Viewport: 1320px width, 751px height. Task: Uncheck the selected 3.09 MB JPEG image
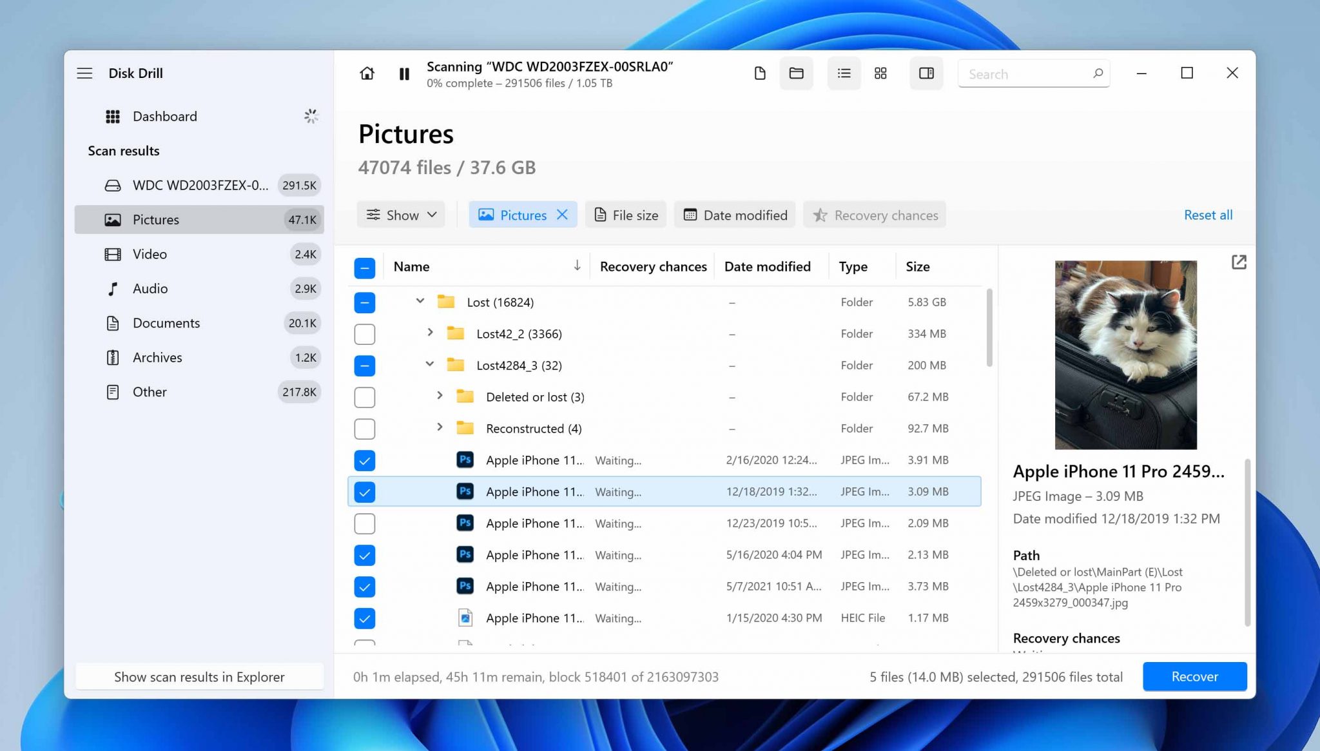365,491
